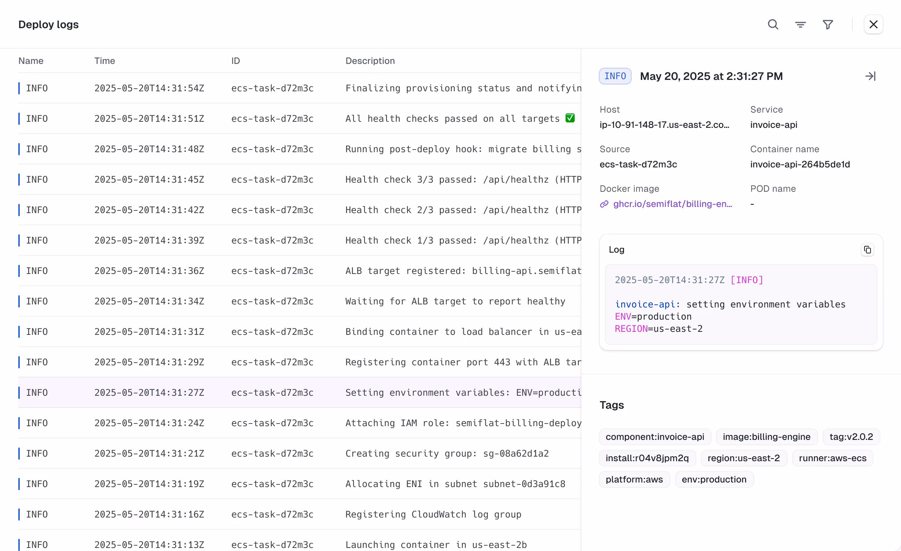The width and height of the screenshot is (901, 551).
Task: Click the region:us-east-2 tag
Action: 743,458
